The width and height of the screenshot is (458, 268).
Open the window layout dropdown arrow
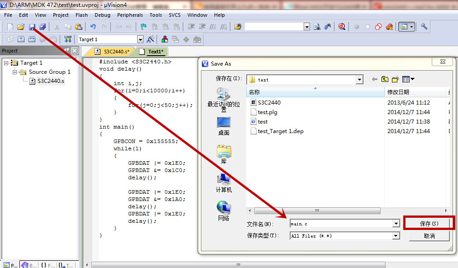(x=411, y=27)
